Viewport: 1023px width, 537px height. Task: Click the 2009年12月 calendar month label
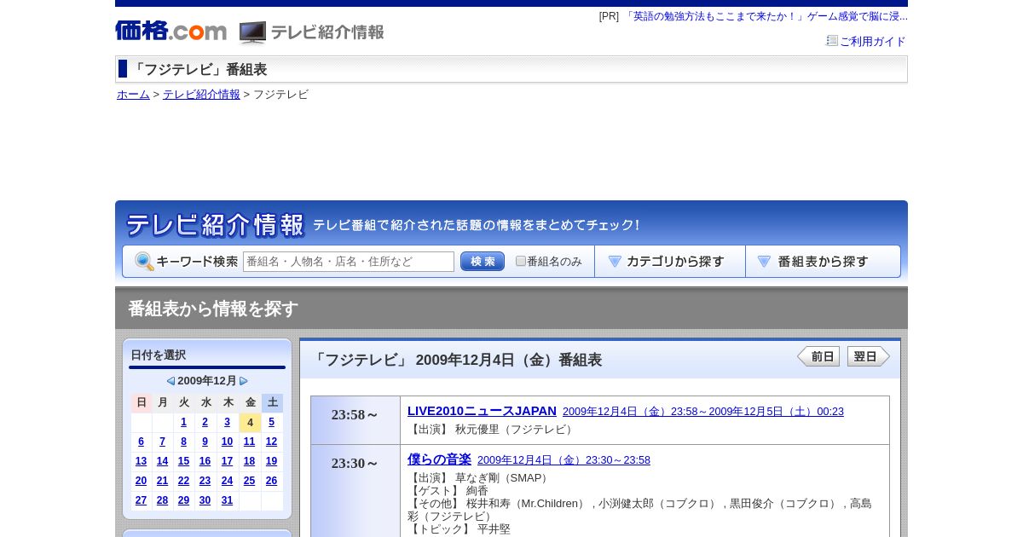[x=207, y=381]
